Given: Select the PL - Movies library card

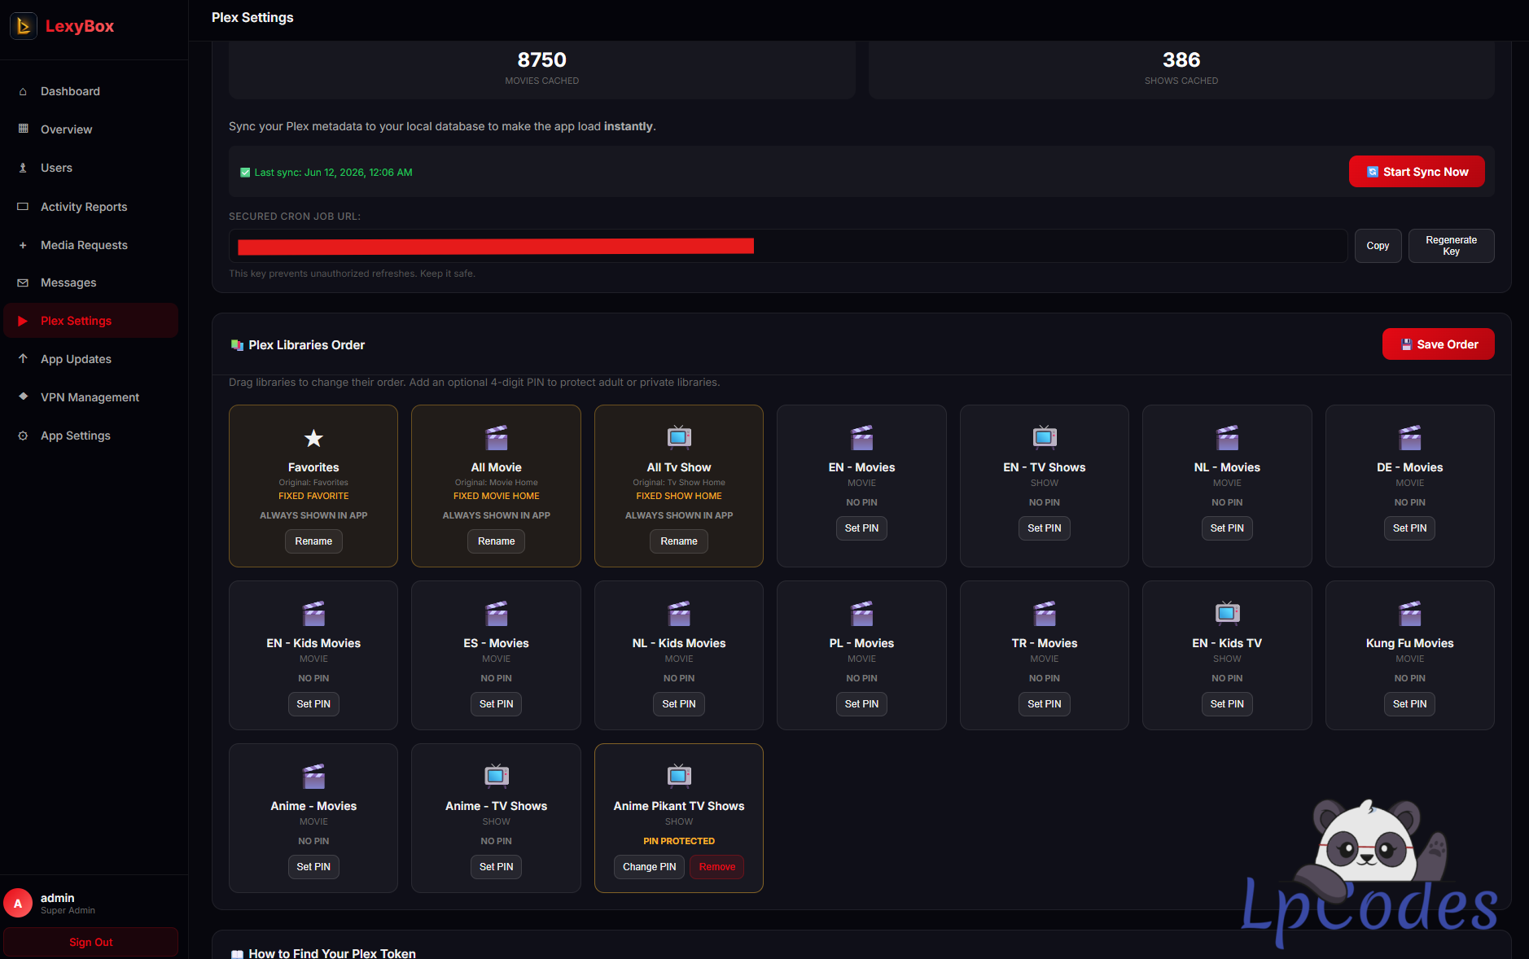Looking at the screenshot, I should coord(861,655).
